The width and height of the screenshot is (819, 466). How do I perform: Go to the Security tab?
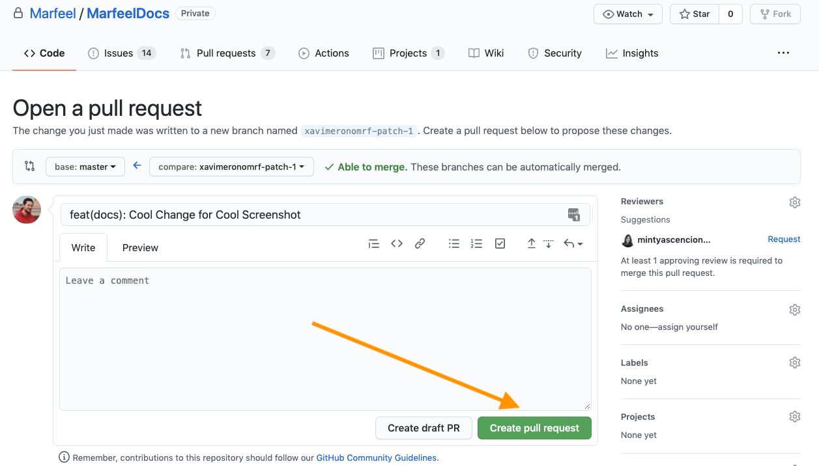(554, 53)
